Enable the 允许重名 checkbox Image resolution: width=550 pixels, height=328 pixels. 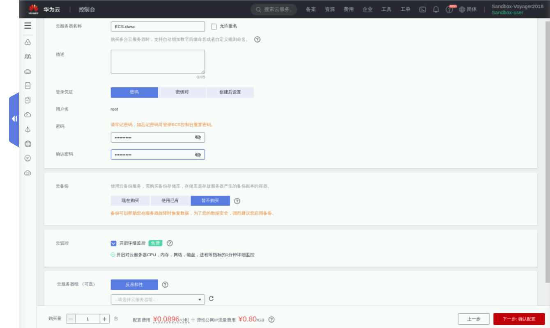[x=214, y=27]
